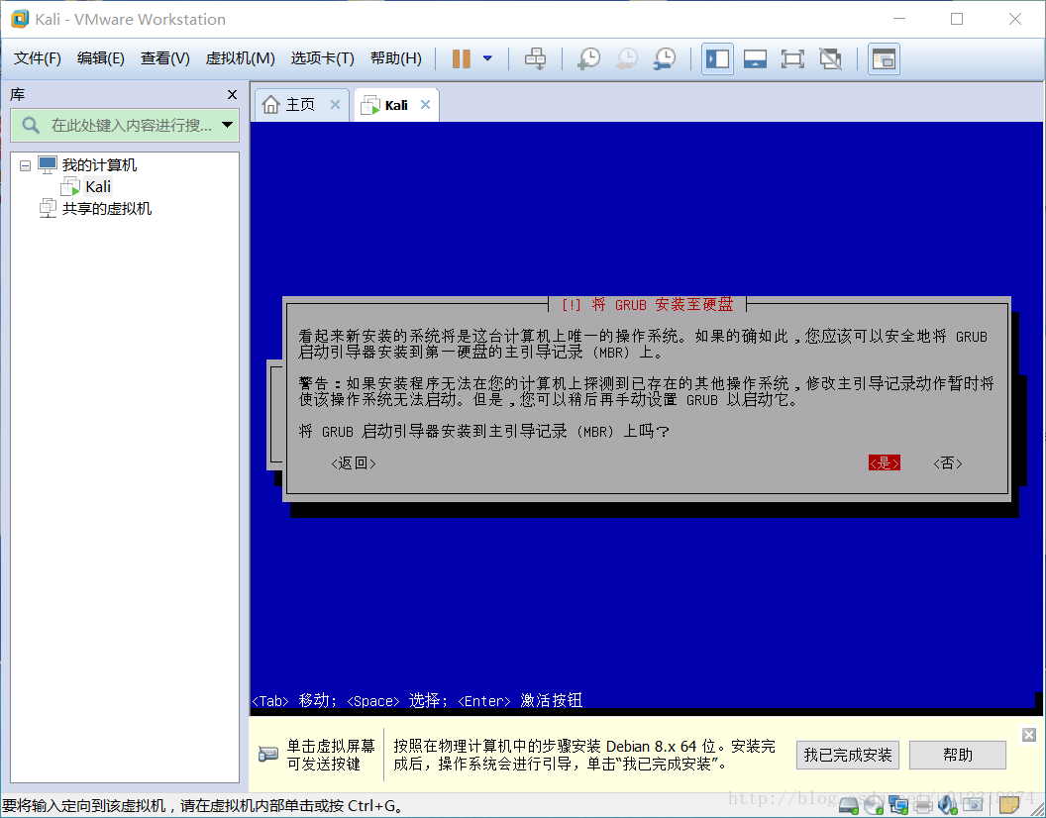Open the 虚拟机(M) menu

coord(240,58)
